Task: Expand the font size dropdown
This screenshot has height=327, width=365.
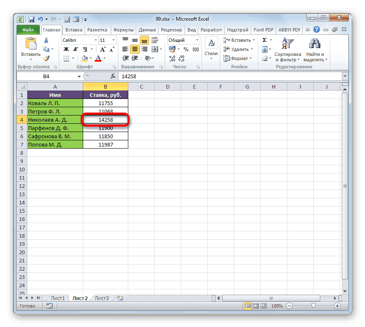Action: tap(113, 40)
